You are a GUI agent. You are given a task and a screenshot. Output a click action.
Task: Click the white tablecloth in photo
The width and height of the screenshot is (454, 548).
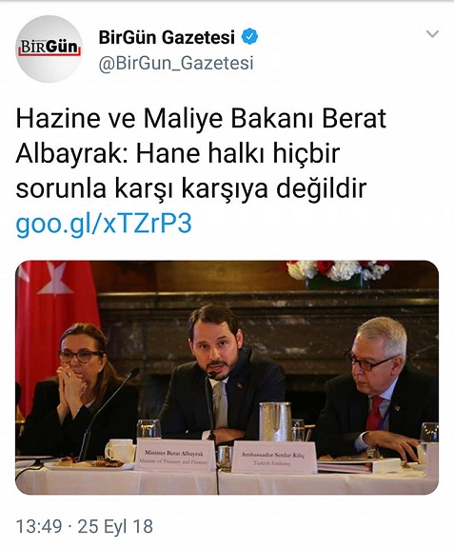(227, 480)
